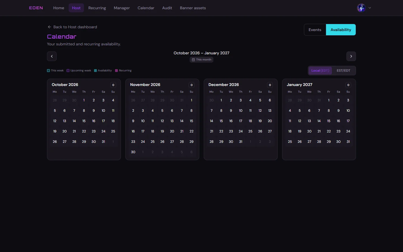Switch to the Events view
Image resolution: width=403 pixels, height=252 pixels.
[x=315, y=30]
